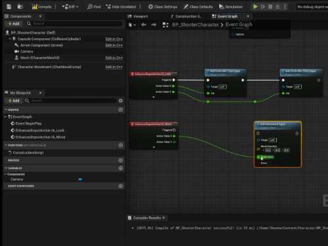Viewport: 328px width, 246px height.
Task: Open the debug object selector dropdown
Action: click(x=312, y=7)
